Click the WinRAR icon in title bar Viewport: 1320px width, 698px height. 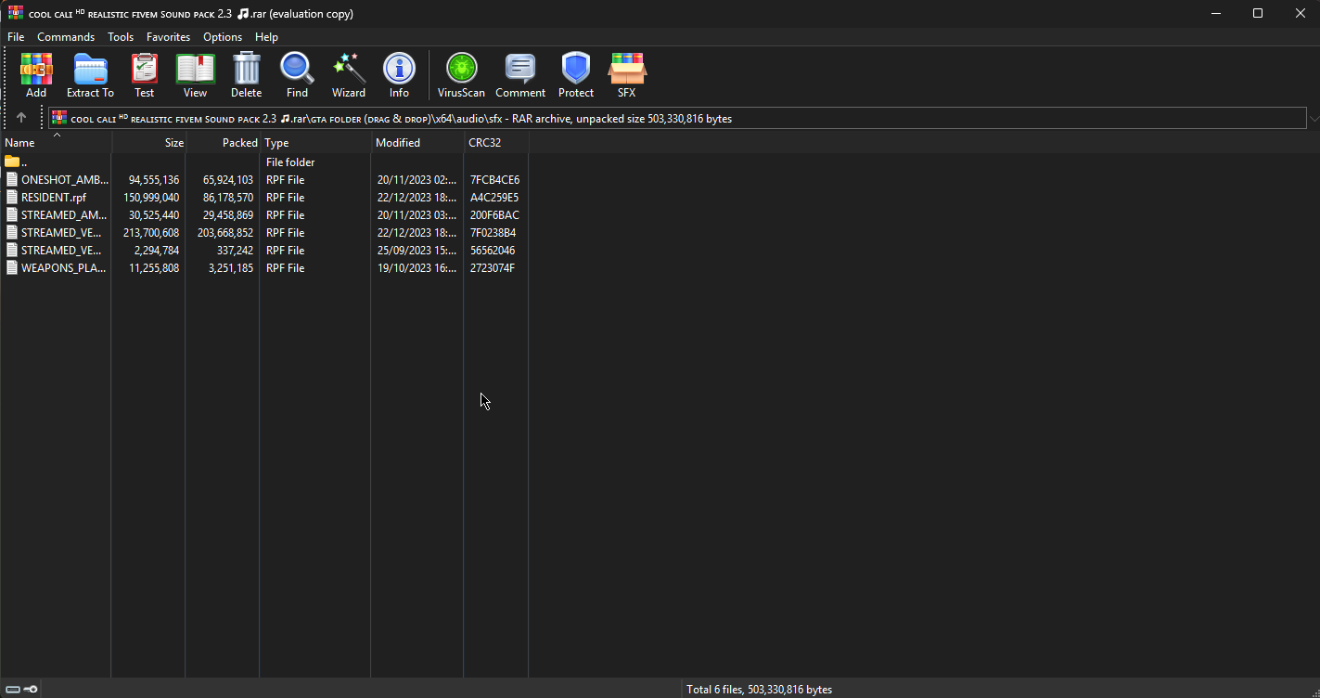pos(16,13)
